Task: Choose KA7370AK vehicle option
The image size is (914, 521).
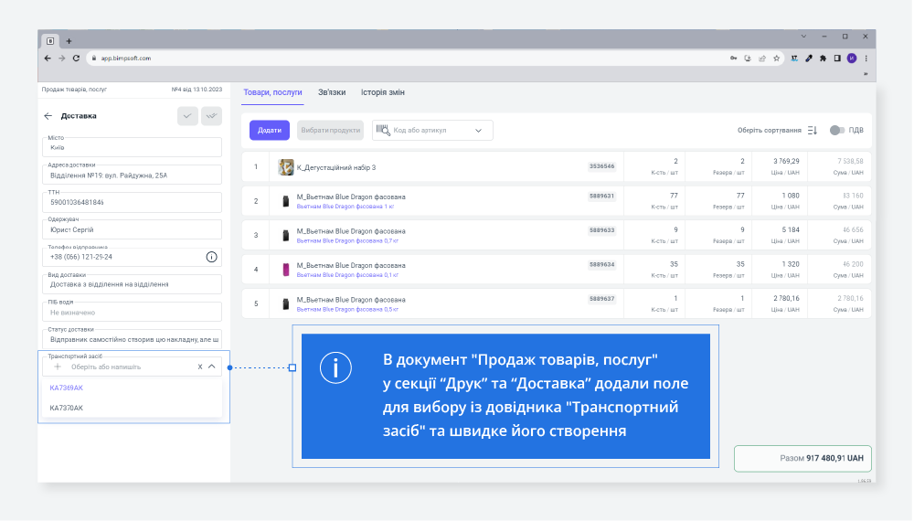Action: 67,408
